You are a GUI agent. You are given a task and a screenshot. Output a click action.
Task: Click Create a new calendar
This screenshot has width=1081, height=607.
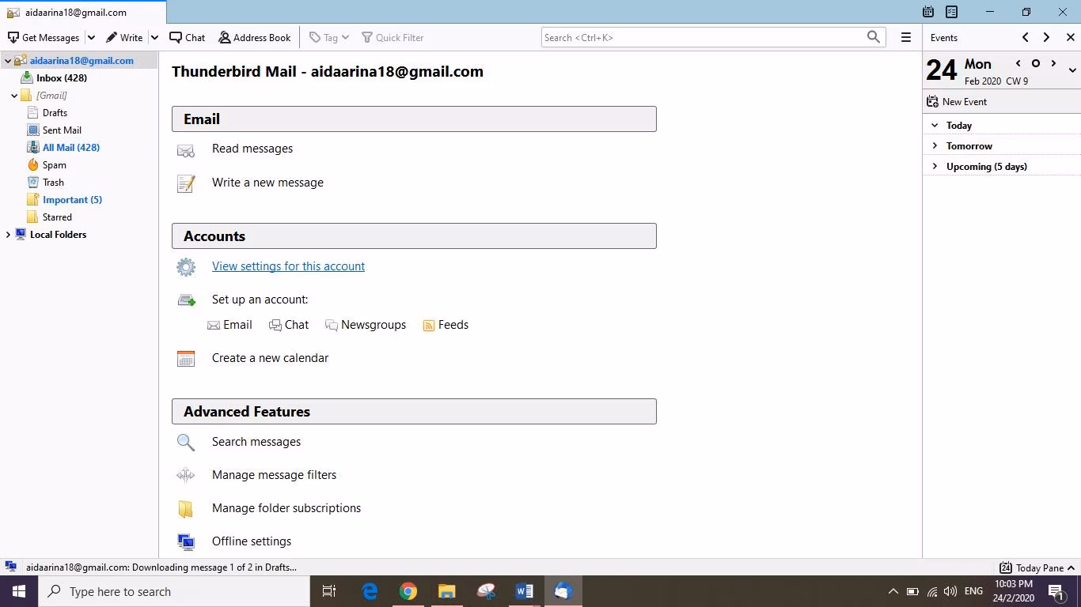pyautogui.click(x=270, y=358)
